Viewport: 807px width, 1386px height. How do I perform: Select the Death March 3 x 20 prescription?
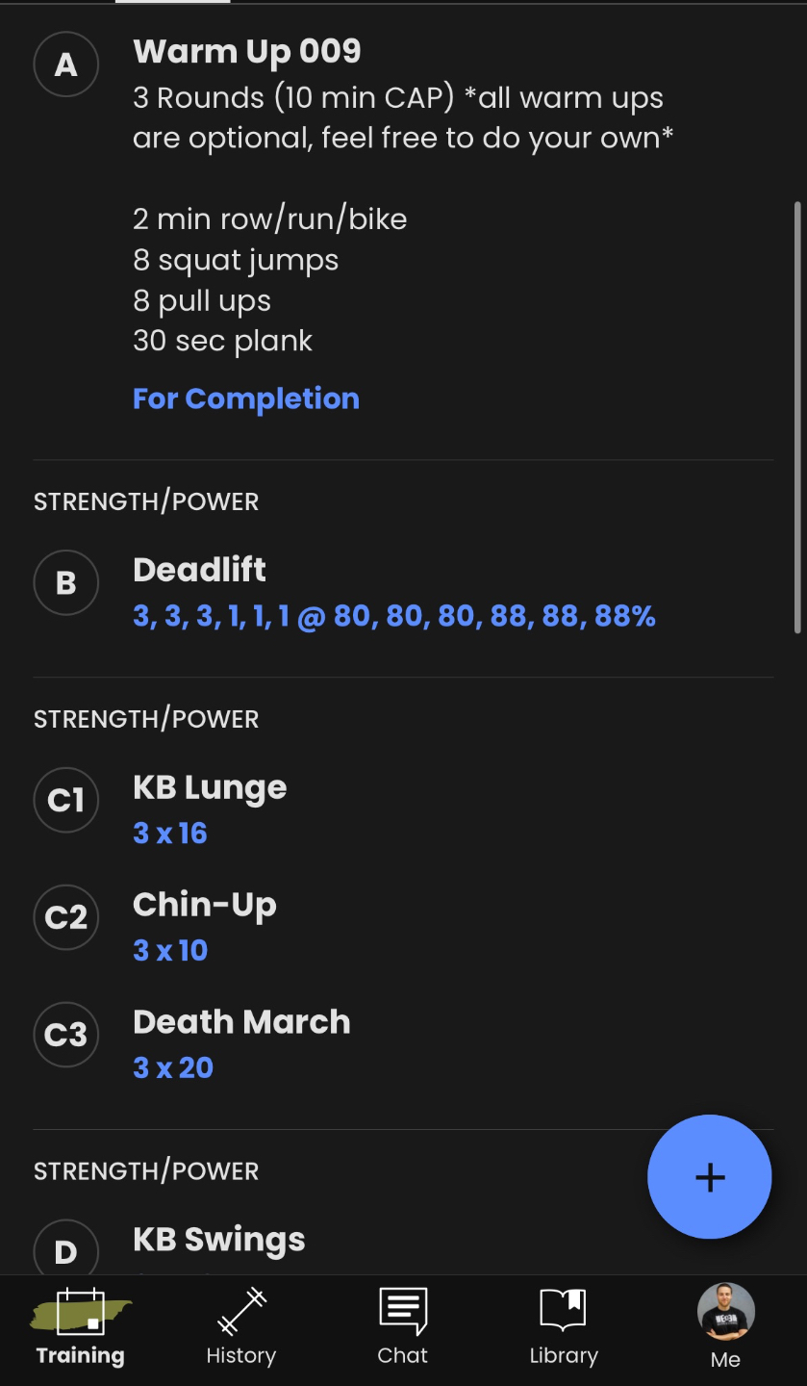(x=173, y=1067)
